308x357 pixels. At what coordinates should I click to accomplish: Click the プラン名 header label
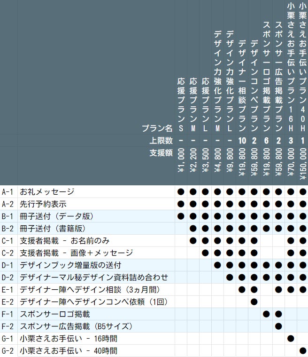pos(157,128)
